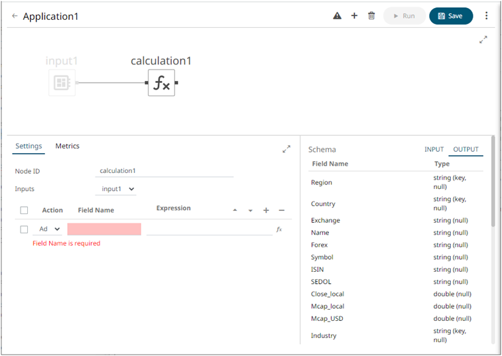Click the red Field Name input box
The width and height of the screenshot is (502, 356).
[104, 229]
